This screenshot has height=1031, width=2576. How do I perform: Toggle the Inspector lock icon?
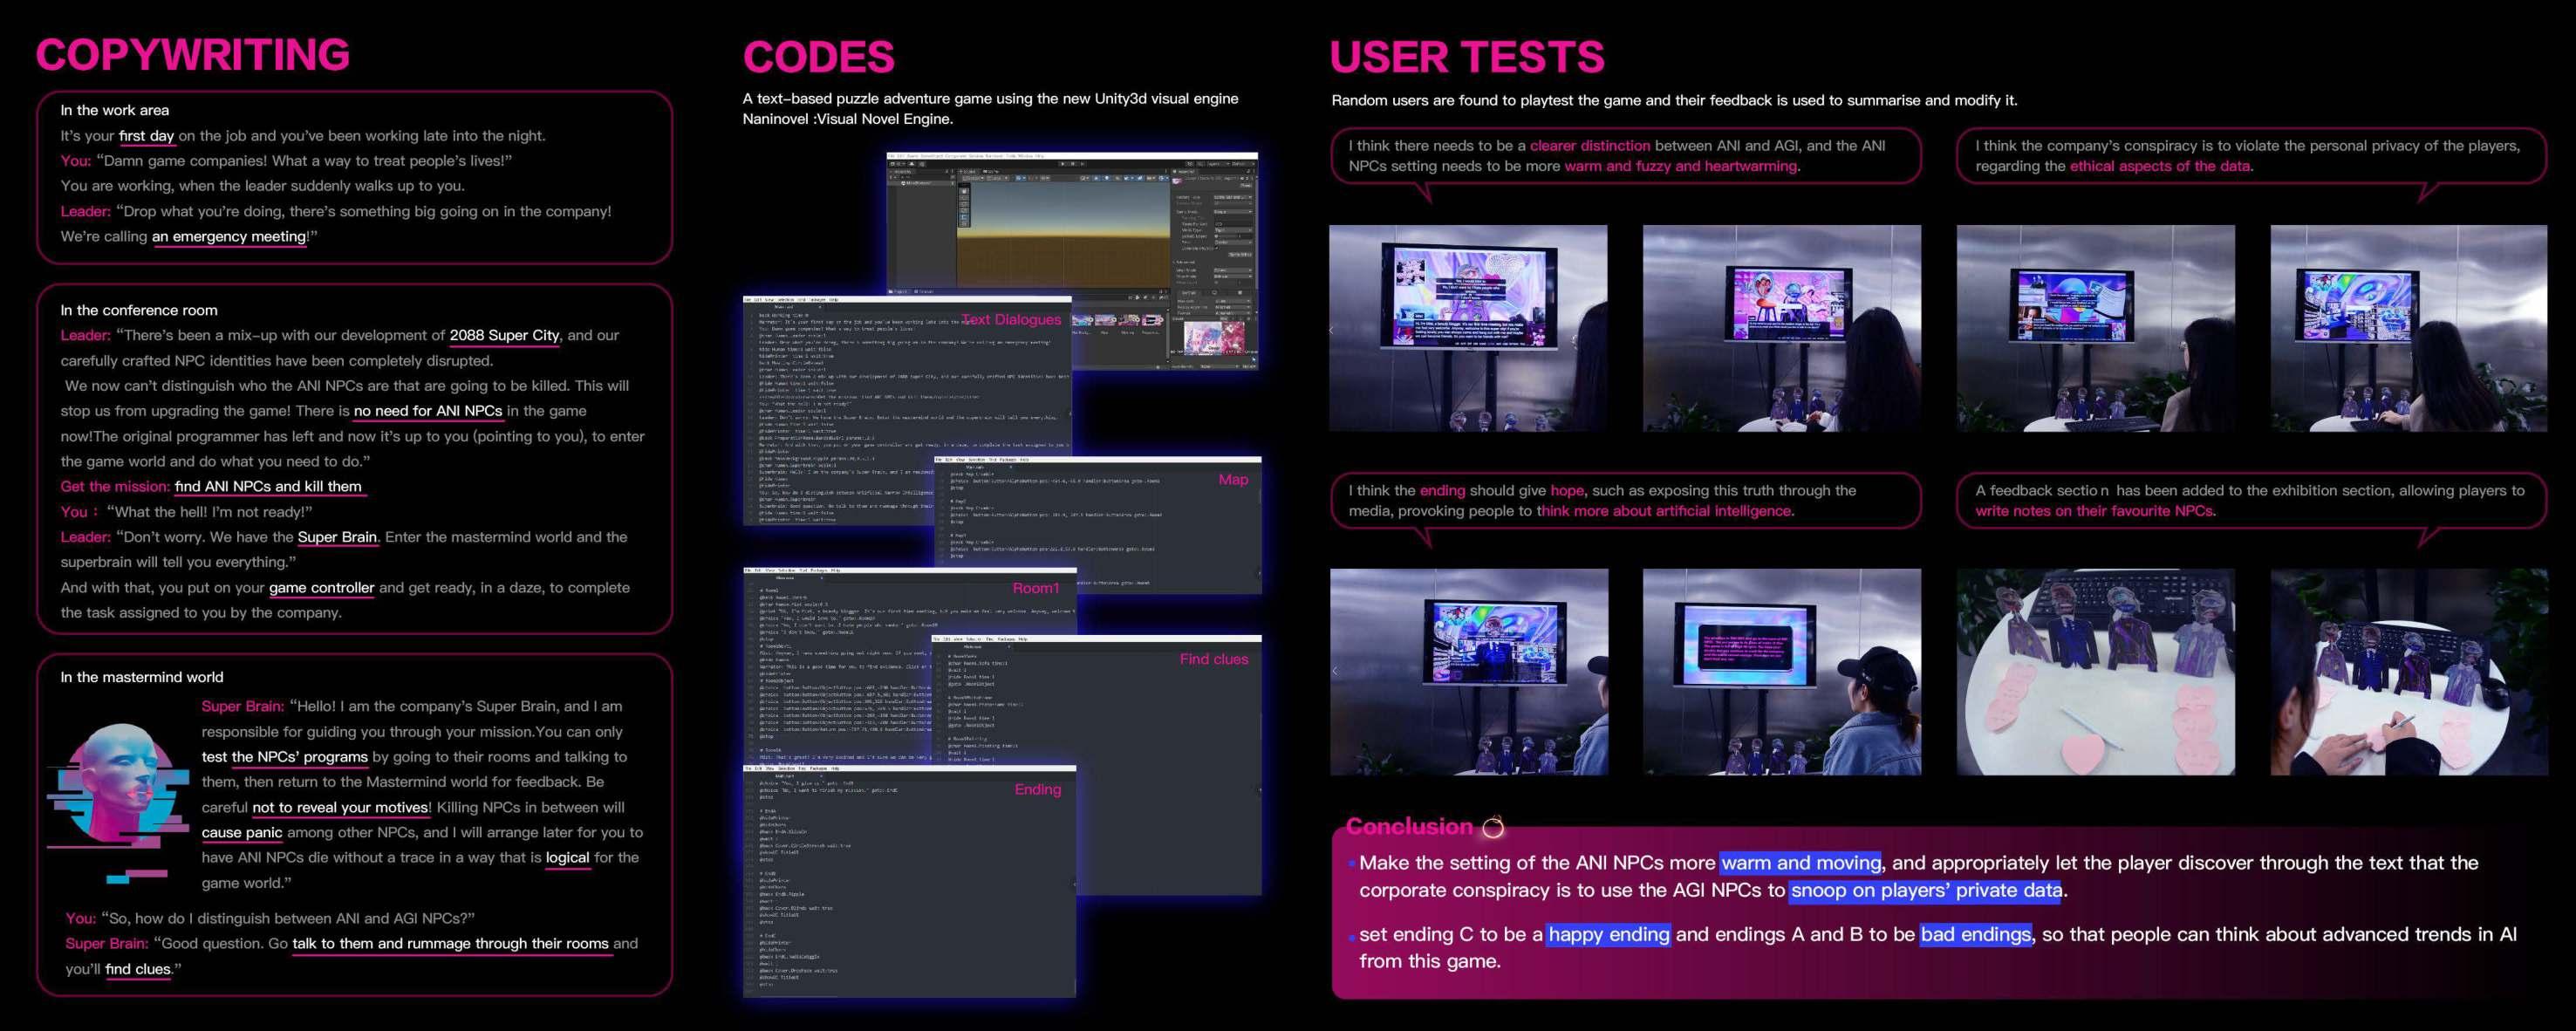click(x=1249, y=172)
